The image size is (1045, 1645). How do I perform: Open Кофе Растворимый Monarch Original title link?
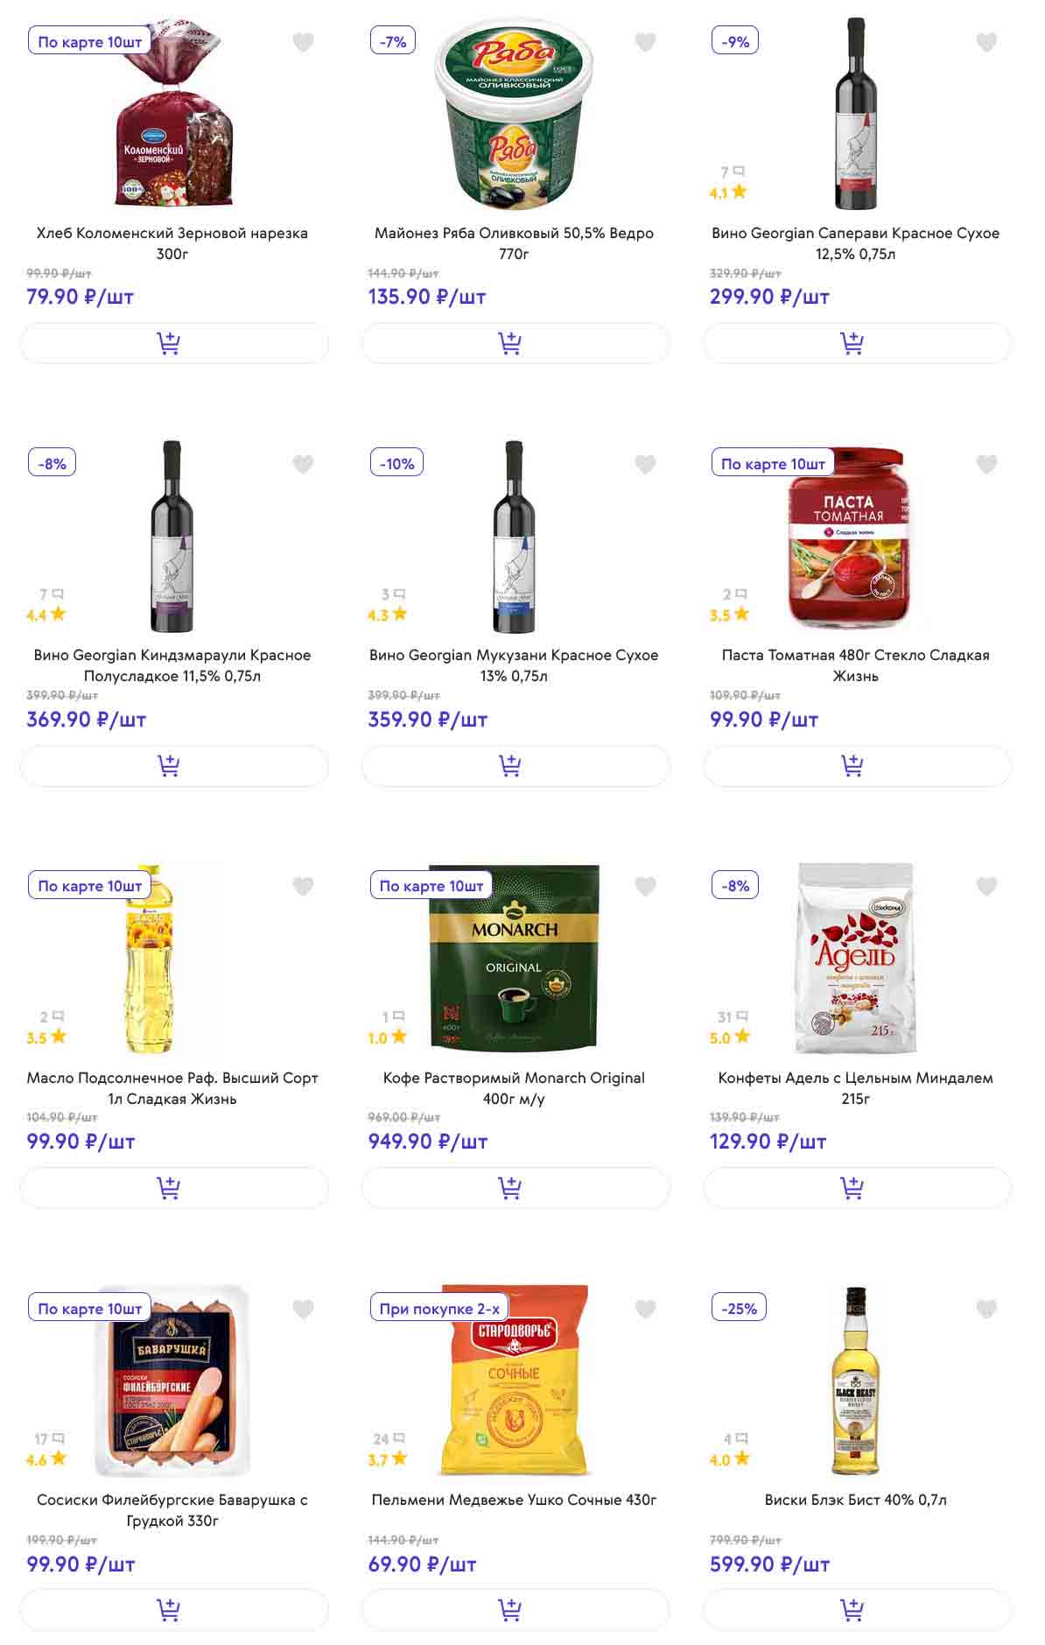514,1087
